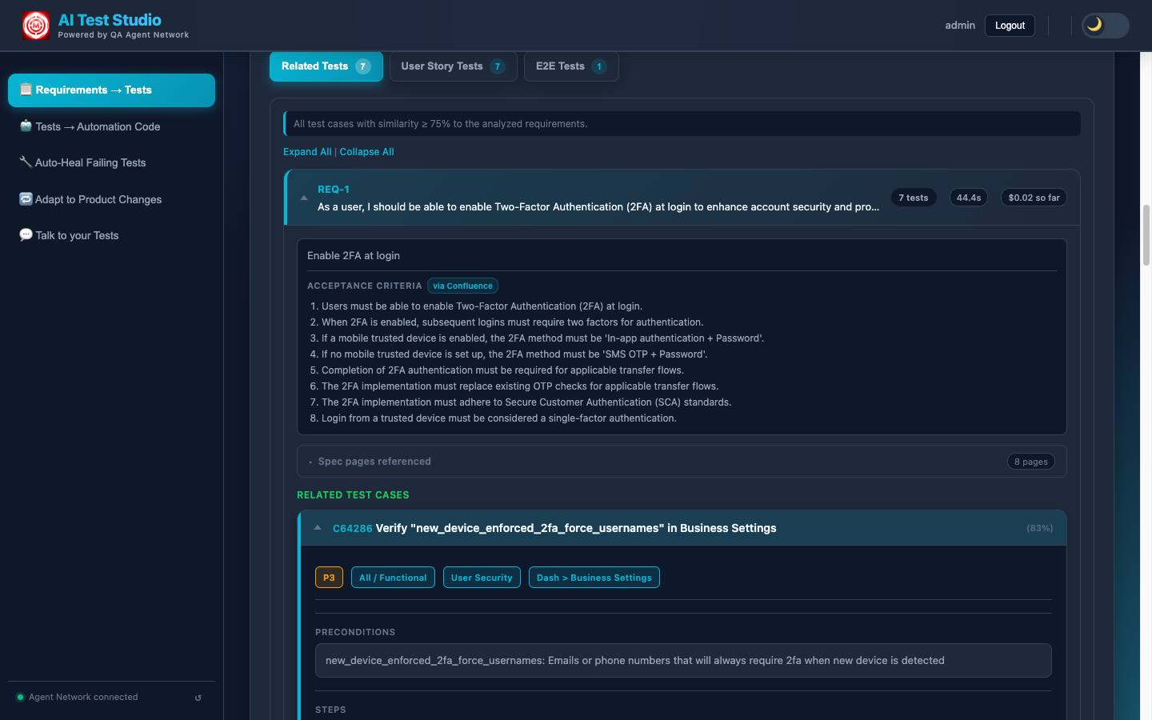
Task: Open Tests → Automation Code page
Action: coord(111,126)
